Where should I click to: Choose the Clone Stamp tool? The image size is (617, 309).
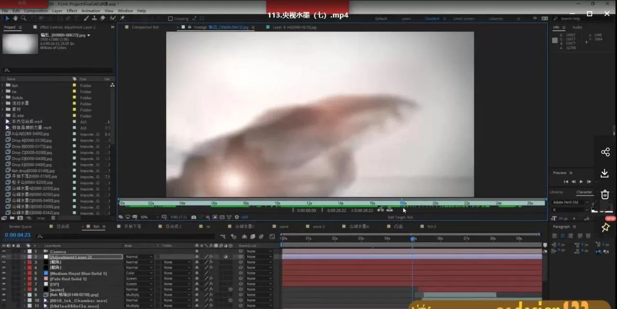95,18
